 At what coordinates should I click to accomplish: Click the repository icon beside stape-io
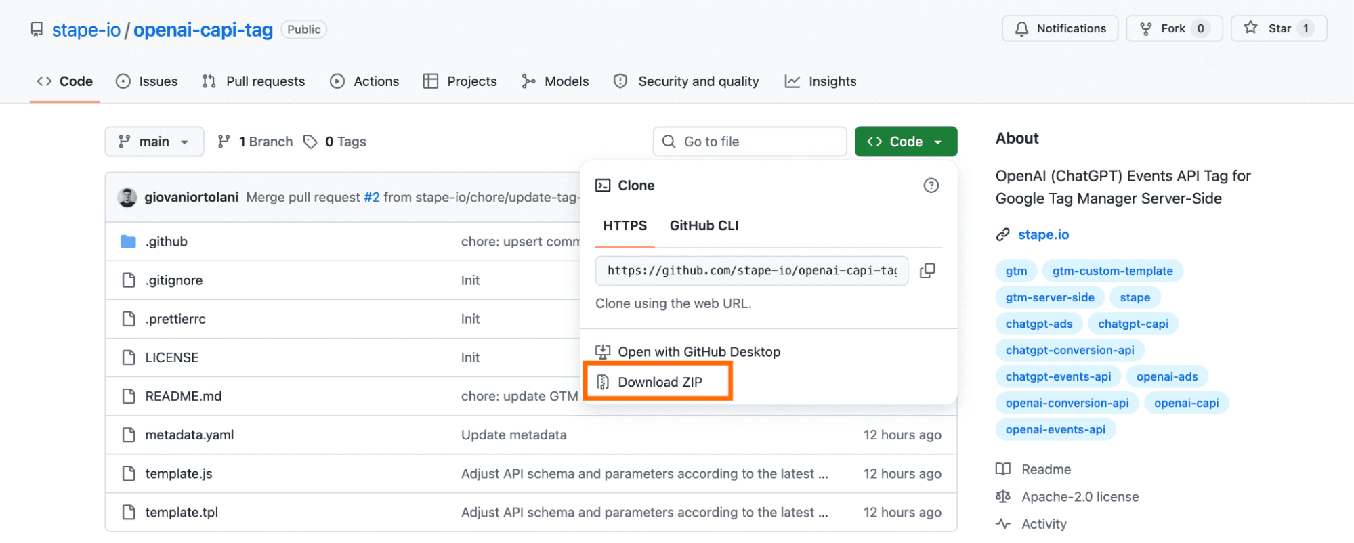point(37,29)
